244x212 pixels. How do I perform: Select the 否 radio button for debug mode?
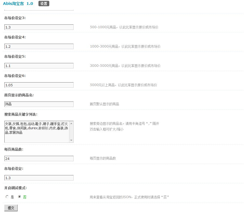tap(19, 197)
